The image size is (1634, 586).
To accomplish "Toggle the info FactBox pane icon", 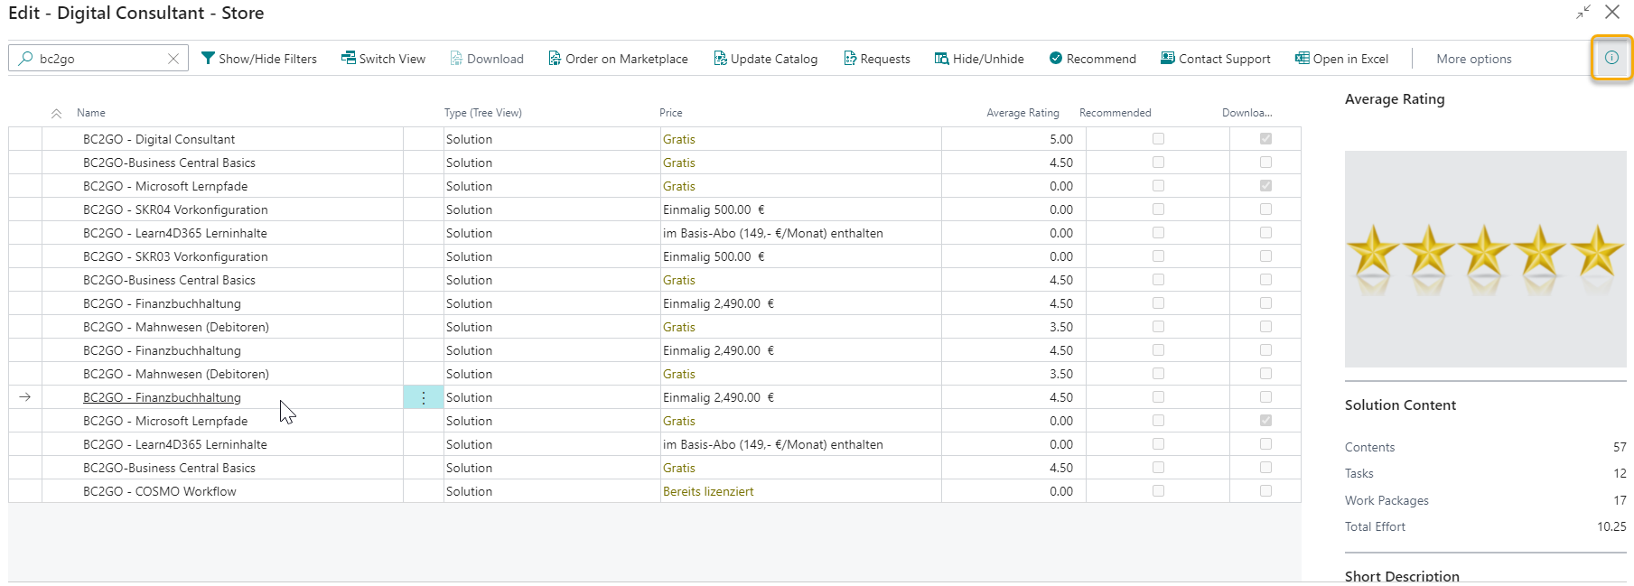I will click(x=1611, y=58).
